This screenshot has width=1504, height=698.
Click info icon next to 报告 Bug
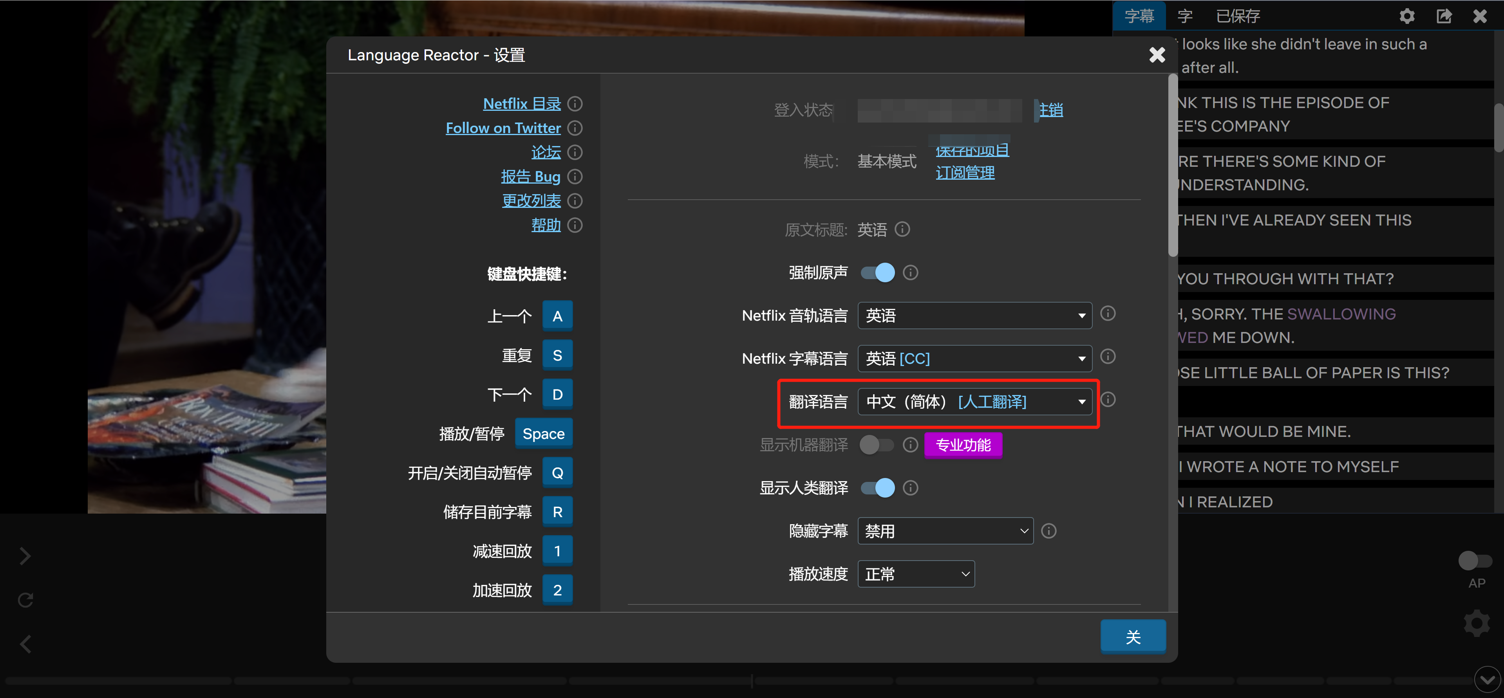(575, 176)
